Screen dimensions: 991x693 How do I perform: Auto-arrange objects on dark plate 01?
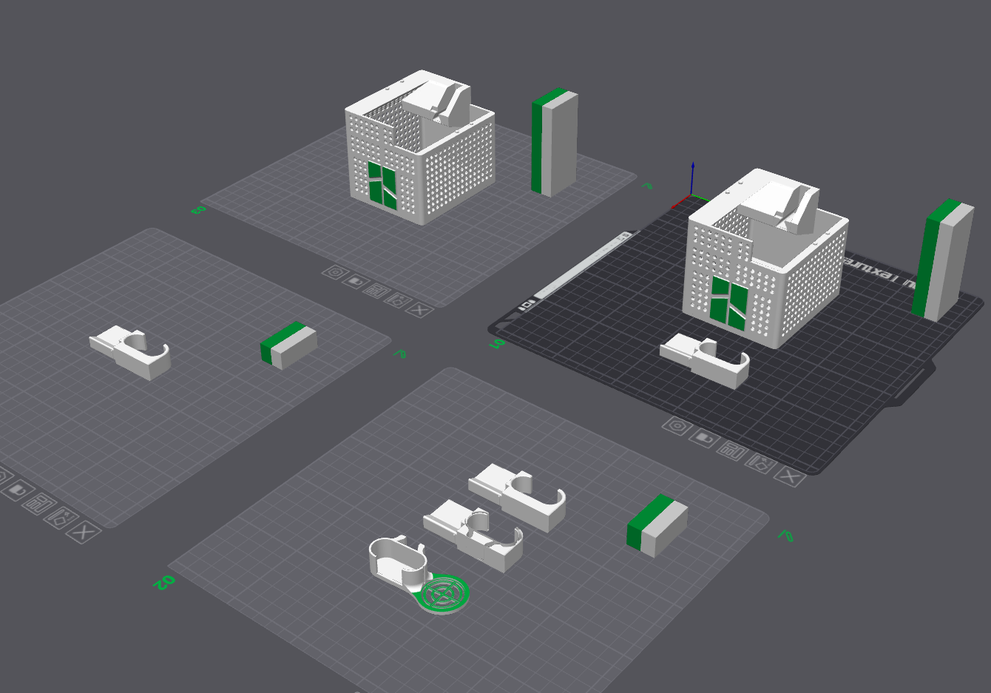731,450
